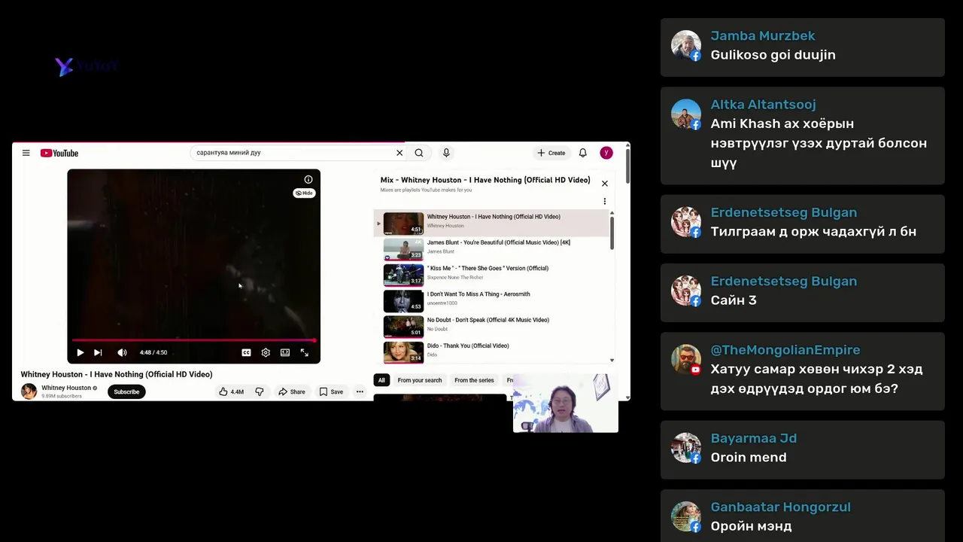Open the YouTube hamburger guide menu
The width and height of the screenshot is (963, 542).
click(x=26, y=153)
